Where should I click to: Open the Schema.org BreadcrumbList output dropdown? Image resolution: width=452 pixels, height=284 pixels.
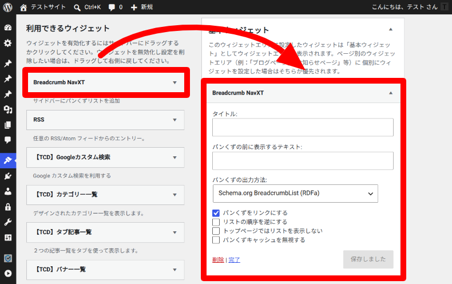click(x=295, y=194)
